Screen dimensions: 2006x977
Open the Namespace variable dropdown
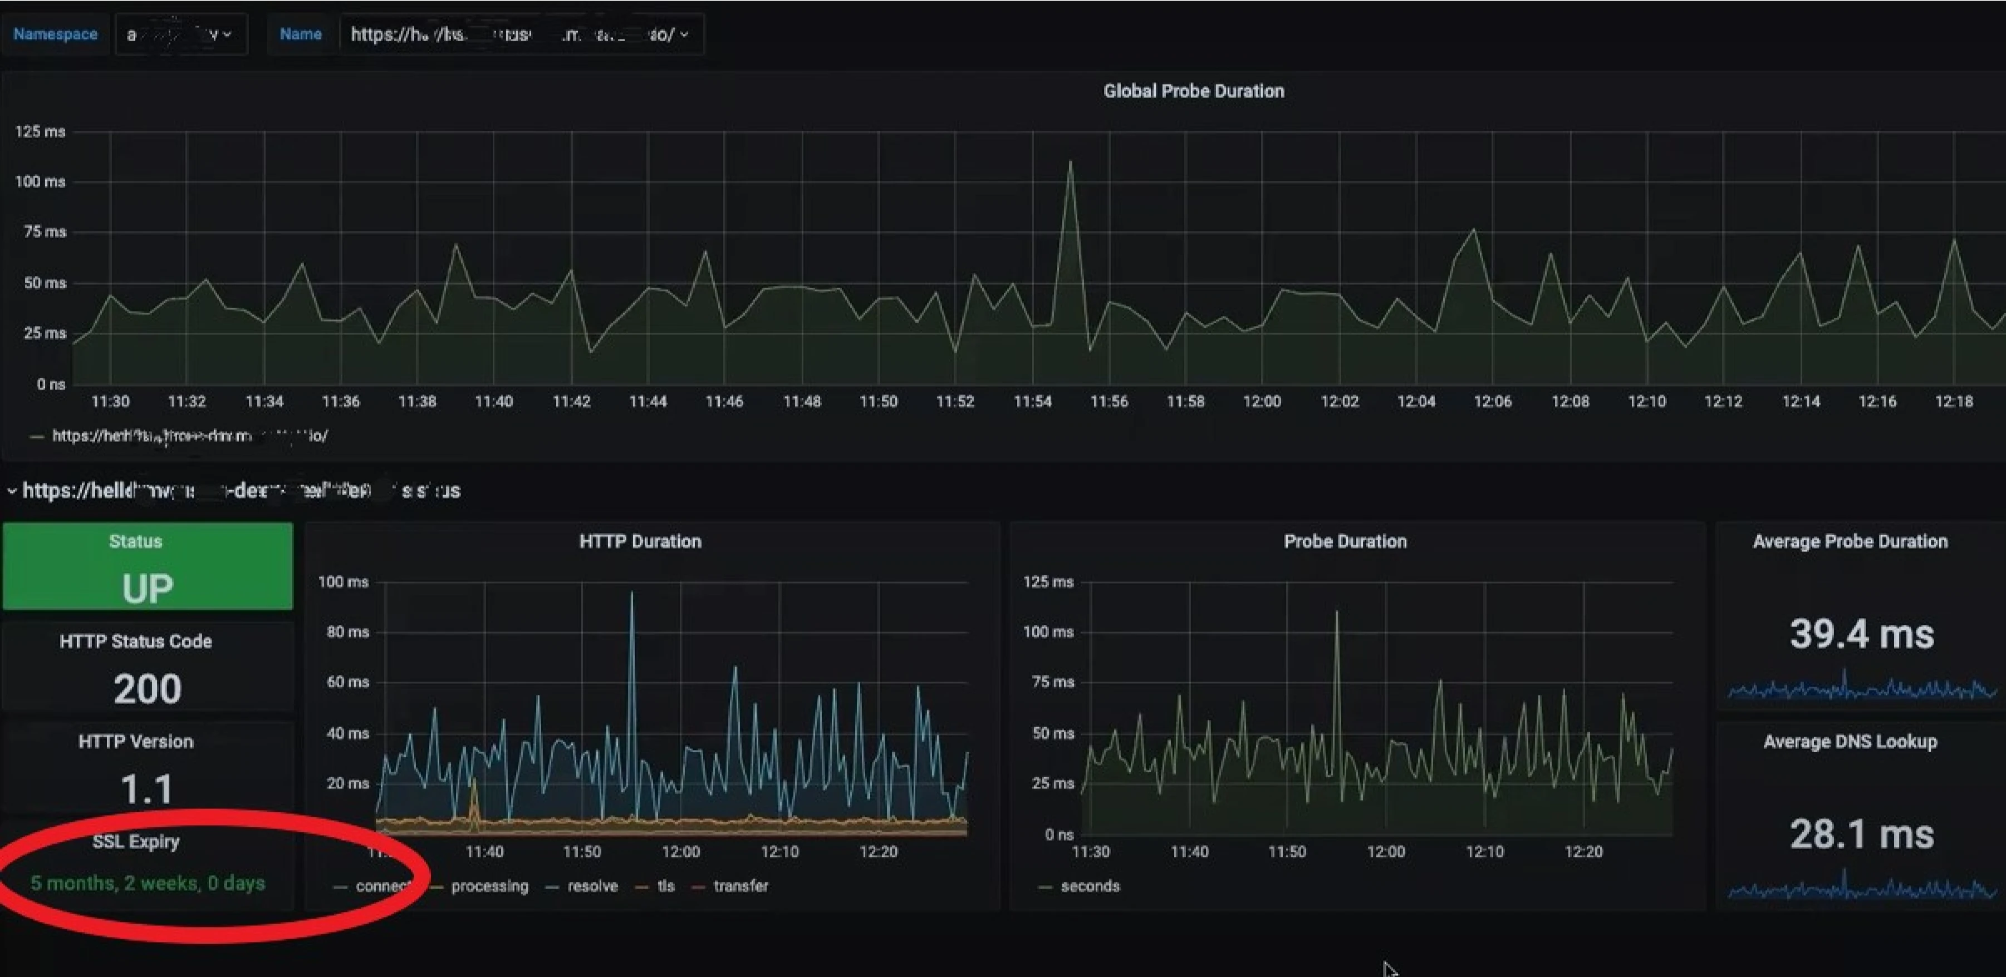click(180, 34)
